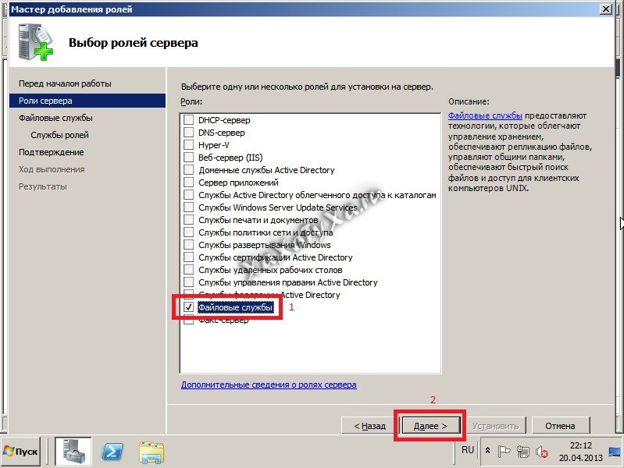Click the Назад button

[x=369, y=426]
